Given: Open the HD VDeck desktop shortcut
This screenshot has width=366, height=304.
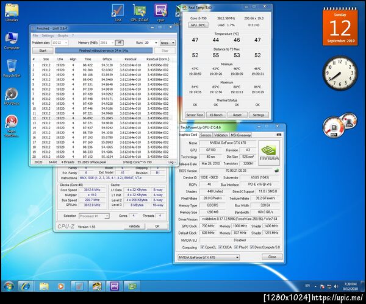Looking at the screenshot, I should (12, 96).
